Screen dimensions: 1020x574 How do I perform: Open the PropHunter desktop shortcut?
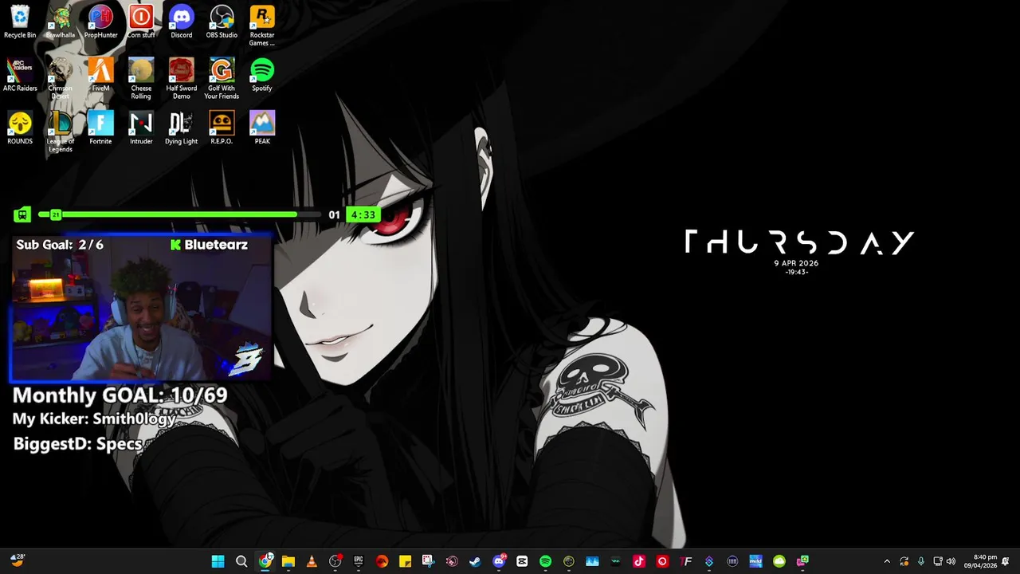(x=100, y=22)
